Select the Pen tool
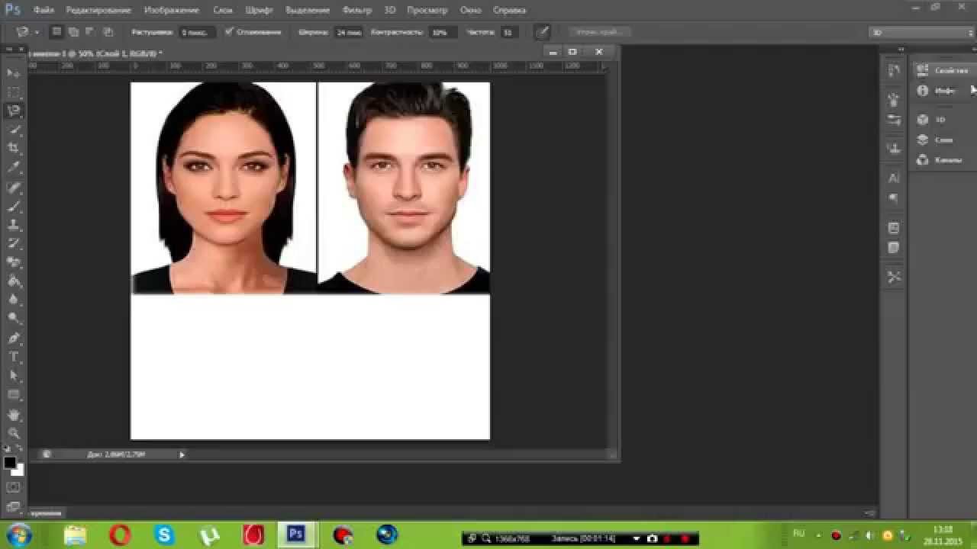Viewport: 977px width, 549px height. [14, 339]
